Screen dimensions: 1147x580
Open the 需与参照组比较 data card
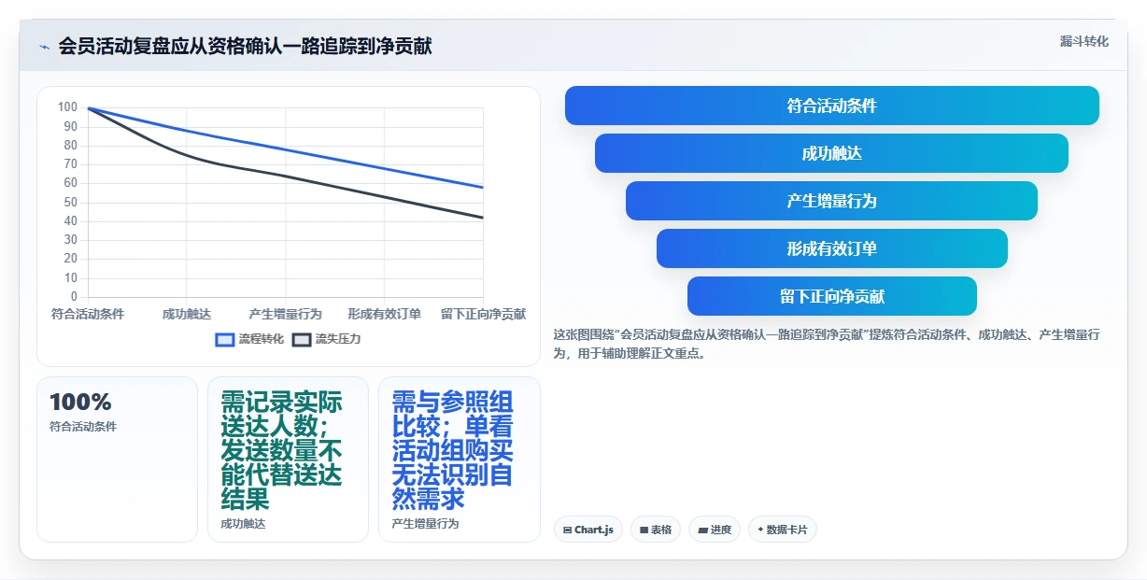tap(459, 459)
